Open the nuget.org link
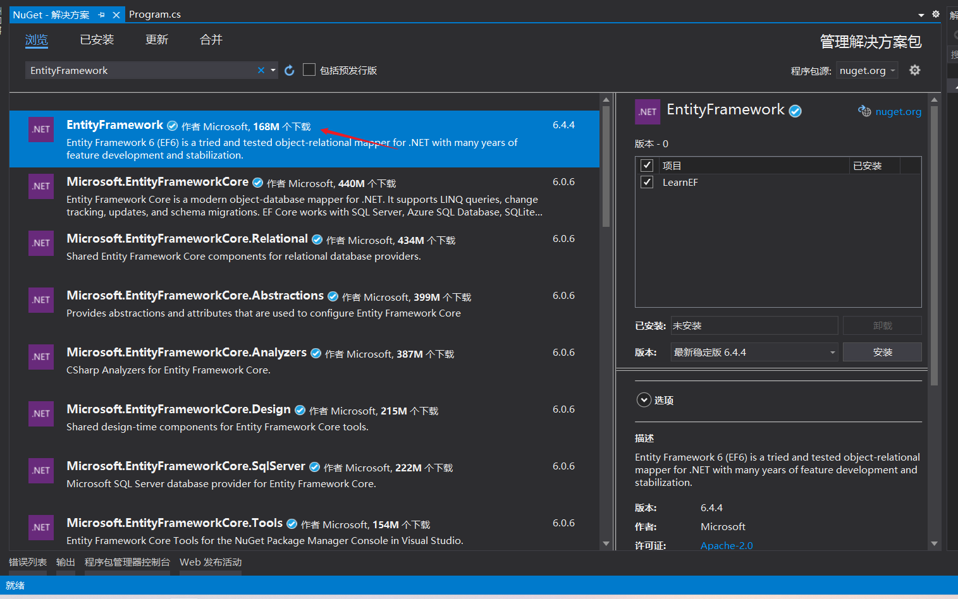 [898, 112]
